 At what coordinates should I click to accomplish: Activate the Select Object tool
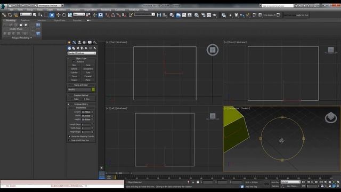35,15
